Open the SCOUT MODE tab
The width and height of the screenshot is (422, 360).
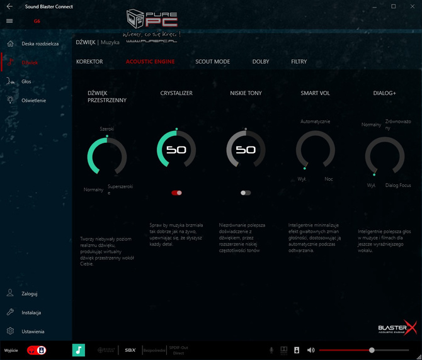(213, 62)
